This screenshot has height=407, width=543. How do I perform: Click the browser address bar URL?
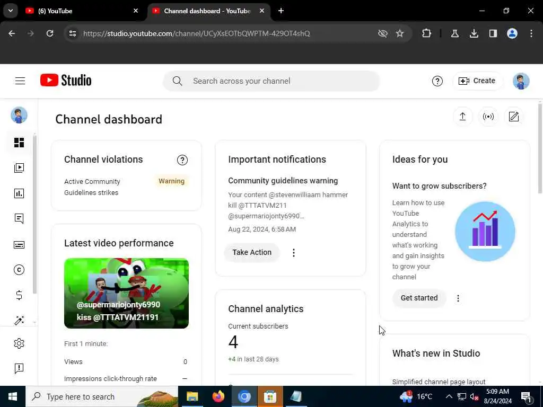click(x=196, y=33)
